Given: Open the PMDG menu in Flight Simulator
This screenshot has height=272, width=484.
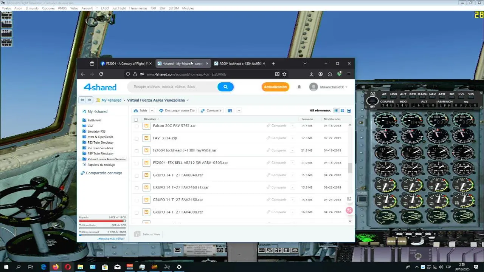Looking at the screenshot, I should click(62, 8).
